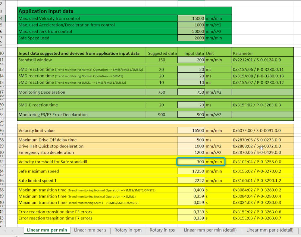Image resolution: width=301 pixels, height=237 pixels.
Task: Select Safe limited speed 1 value 2222
Action: 191,181
